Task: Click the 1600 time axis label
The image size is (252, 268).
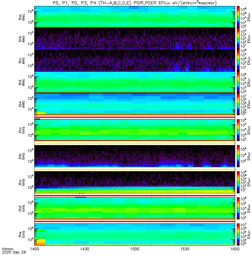Action: click(235, 249)
